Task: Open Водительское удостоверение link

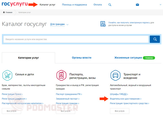Action: pos(126,99)
